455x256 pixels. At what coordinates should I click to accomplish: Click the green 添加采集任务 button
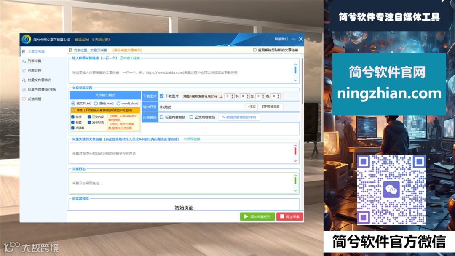click(257, 216)
